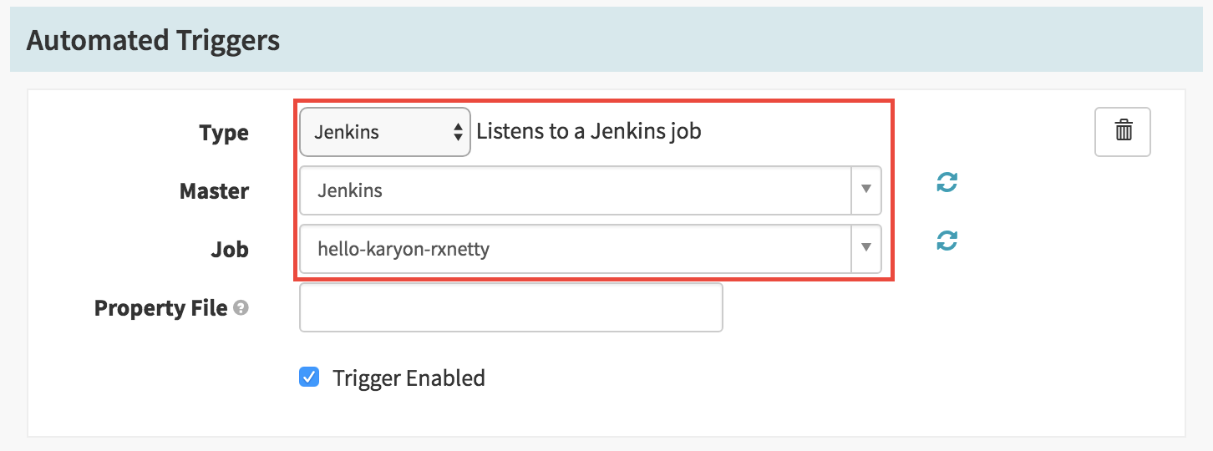Refresh the Job list
1213x451 pixels.
(x=947, y=241)
